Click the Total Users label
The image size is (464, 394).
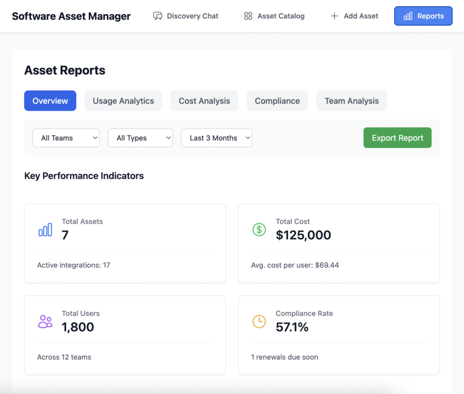click(x=81, y=313)
